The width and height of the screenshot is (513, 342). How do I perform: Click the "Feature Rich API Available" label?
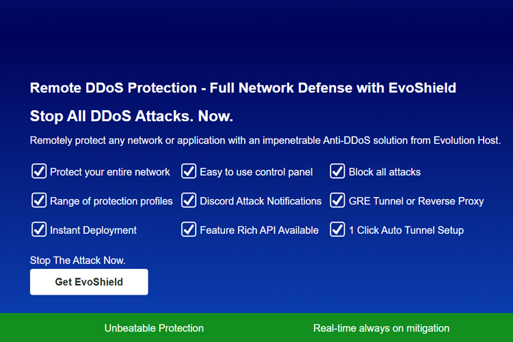[x=259, y=231]
